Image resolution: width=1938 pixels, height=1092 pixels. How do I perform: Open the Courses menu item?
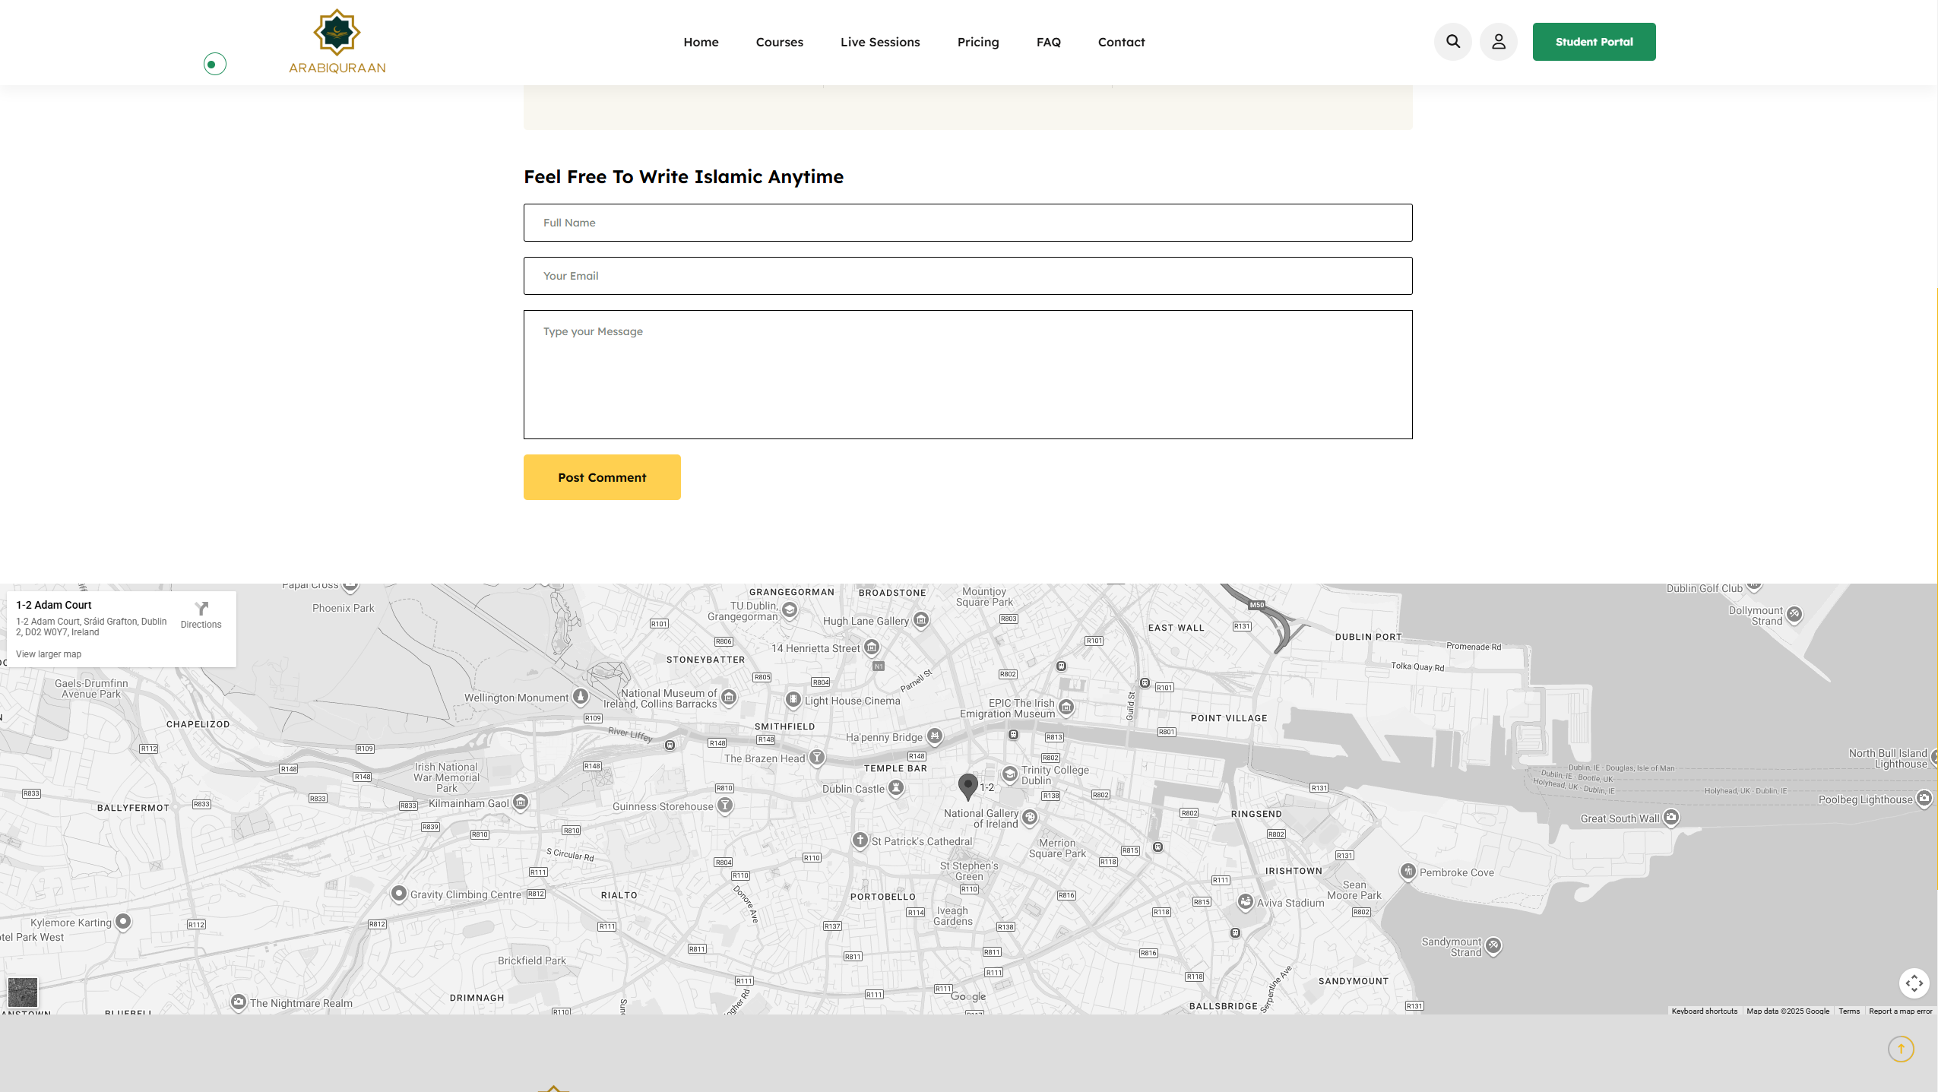[778, 42]
